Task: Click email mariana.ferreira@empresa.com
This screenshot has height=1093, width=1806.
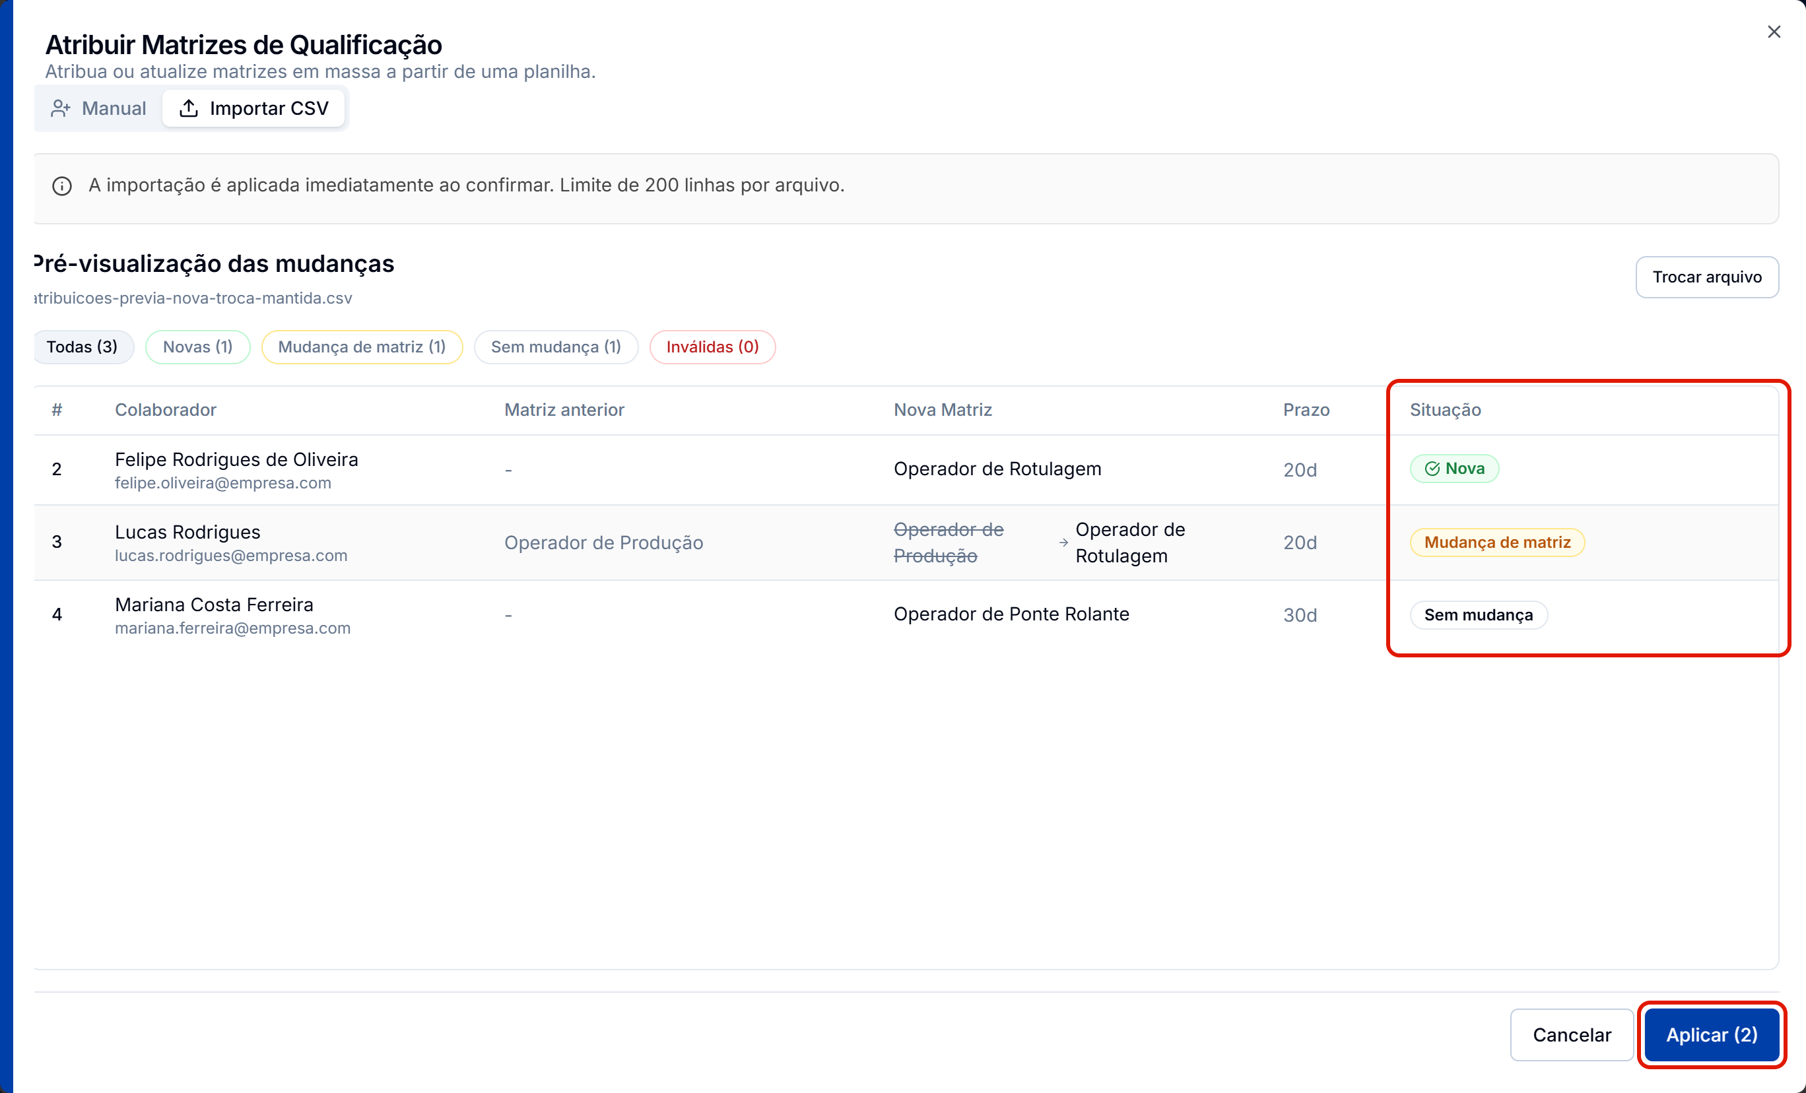Action: [232, 628]
